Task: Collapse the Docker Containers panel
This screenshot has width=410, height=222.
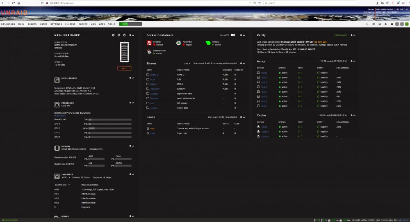Action: 244,35
